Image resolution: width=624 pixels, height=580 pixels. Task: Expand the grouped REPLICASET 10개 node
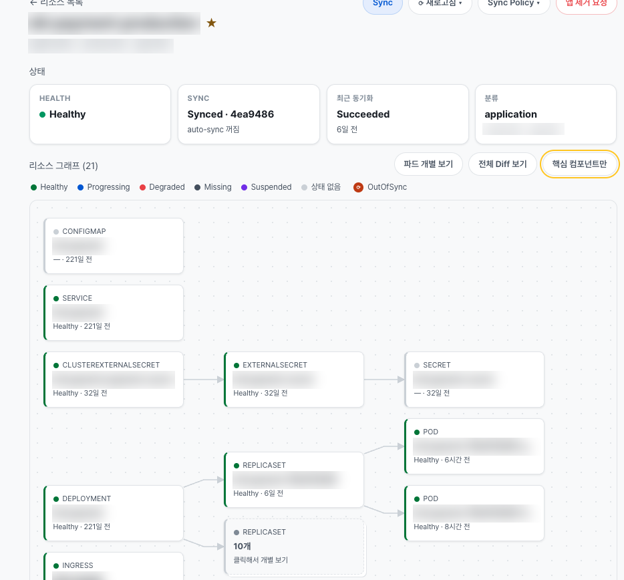click(x=295, y=547)
